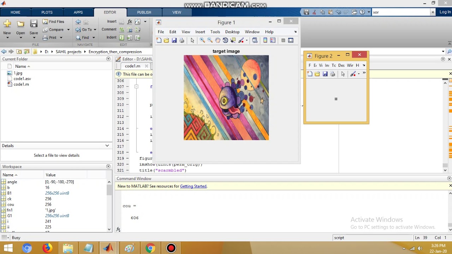Toggle Insert Colorbar in Figure 1 toolbar
This screenshot has height=254, width=452.
click(x=265, y=41)
